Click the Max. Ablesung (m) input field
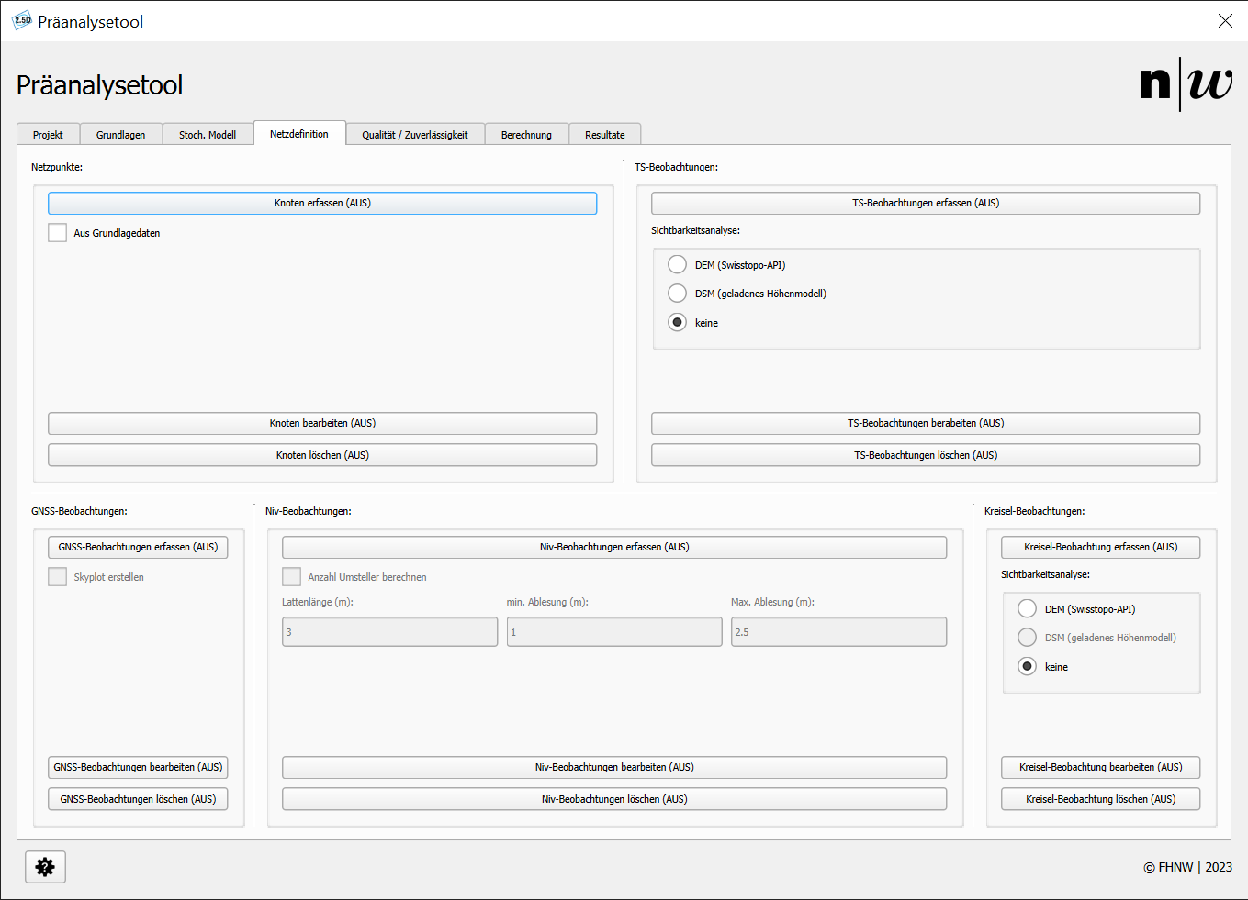1248x900 pixels. coord(838,632)
